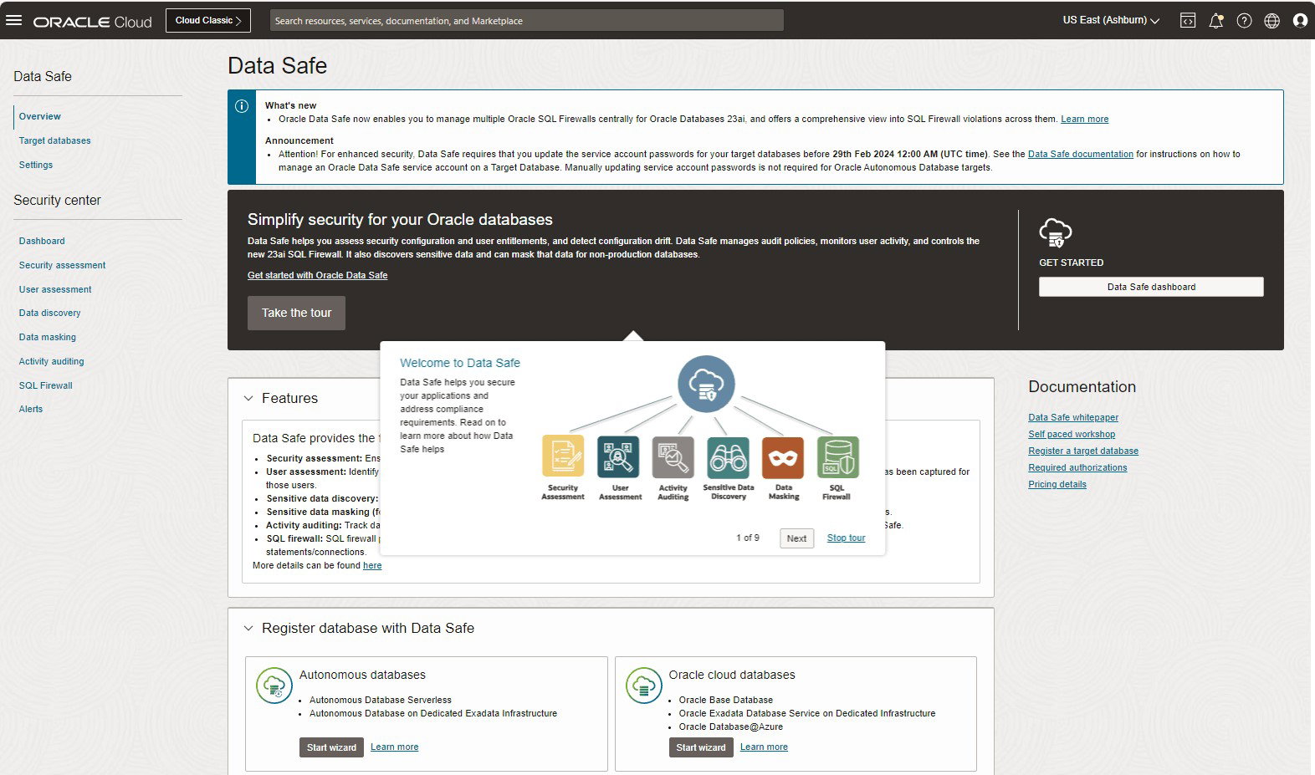1315x775 pixels.
Task: Click Next in the tour popup
Action: pos(796,538)
